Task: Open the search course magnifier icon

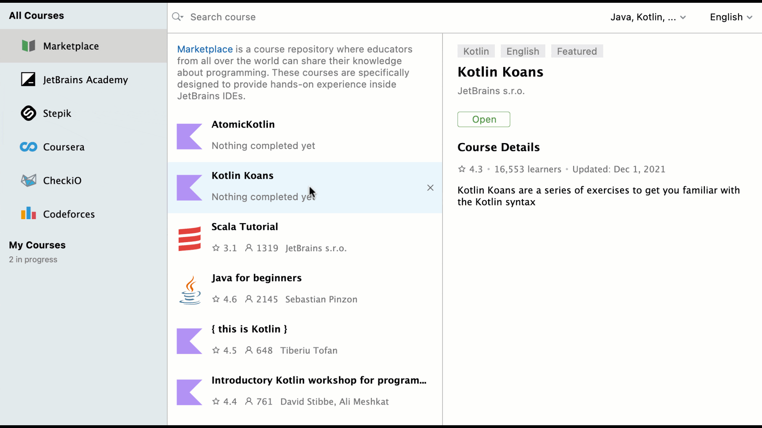Action: pyautogui.click(x=177, y=17)
